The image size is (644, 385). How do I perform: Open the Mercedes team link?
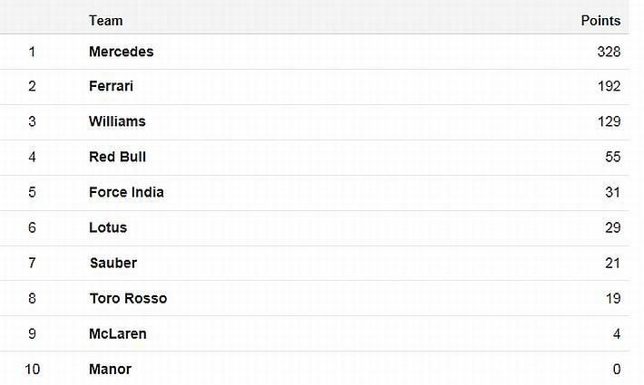[x=121, y=52]
